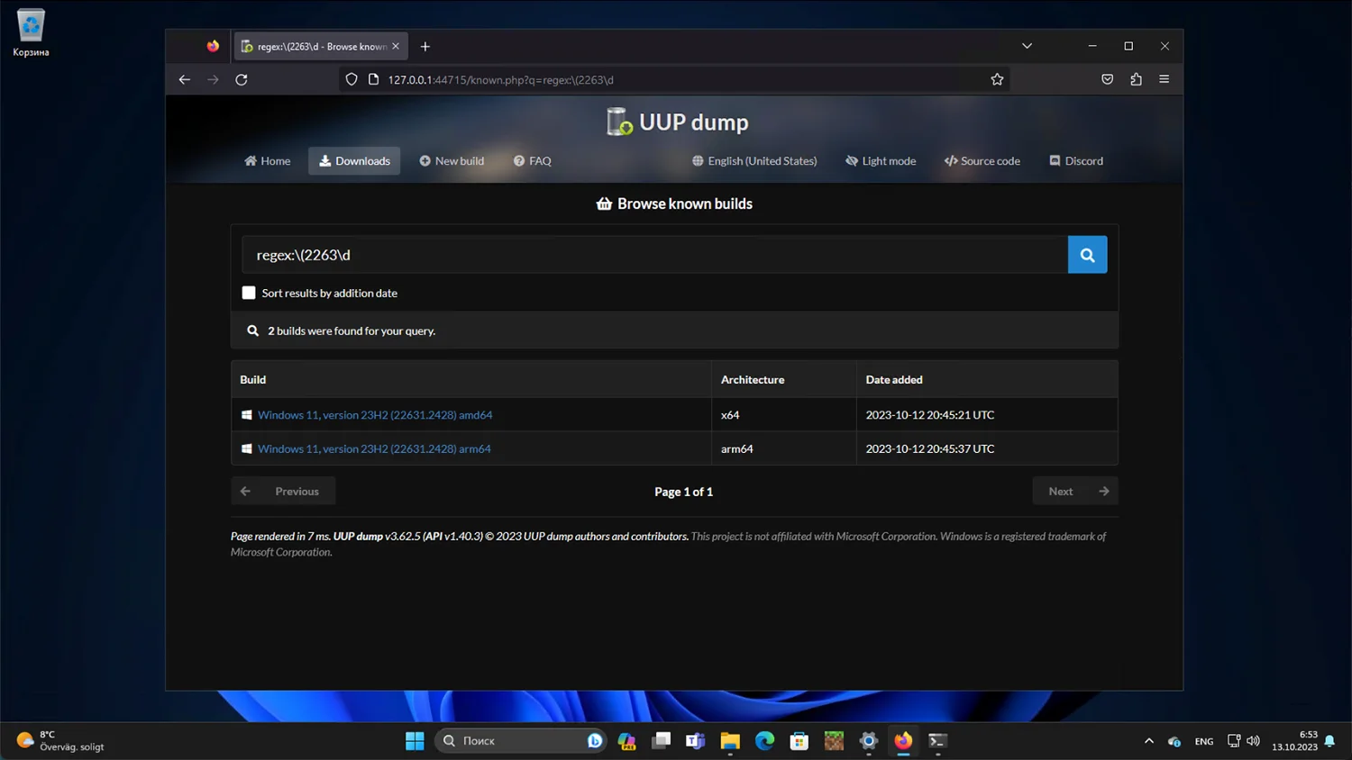This screenshot has height=760, width=1352.
Task: Click the blue search magnifier button
Action: pos(1087,255)
